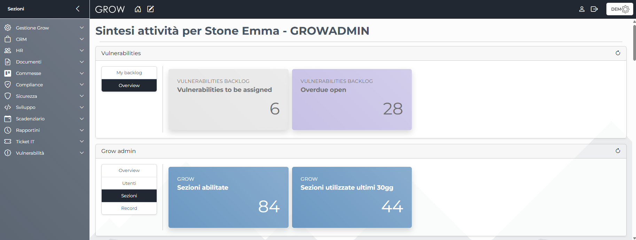Refresh the Vulnerabilities panel

tap(618, 53)
